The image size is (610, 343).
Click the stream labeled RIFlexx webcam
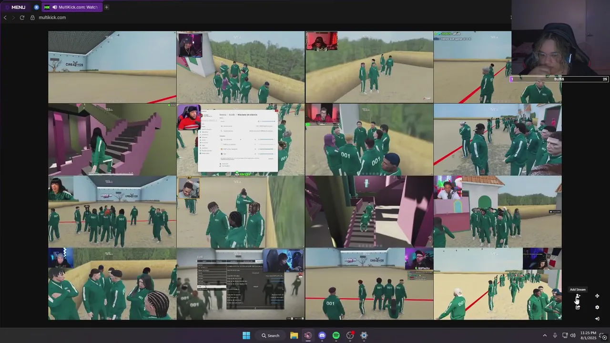[x=369, y=284]
